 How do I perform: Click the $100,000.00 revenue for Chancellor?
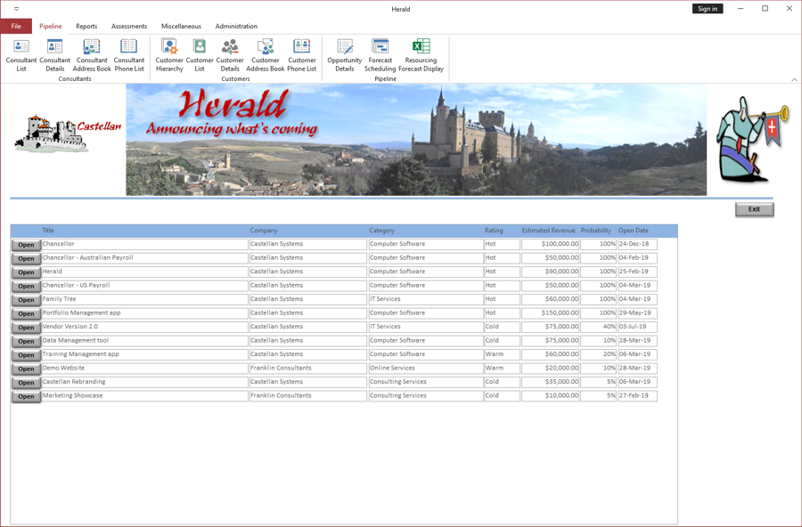[x=551, y=244]
